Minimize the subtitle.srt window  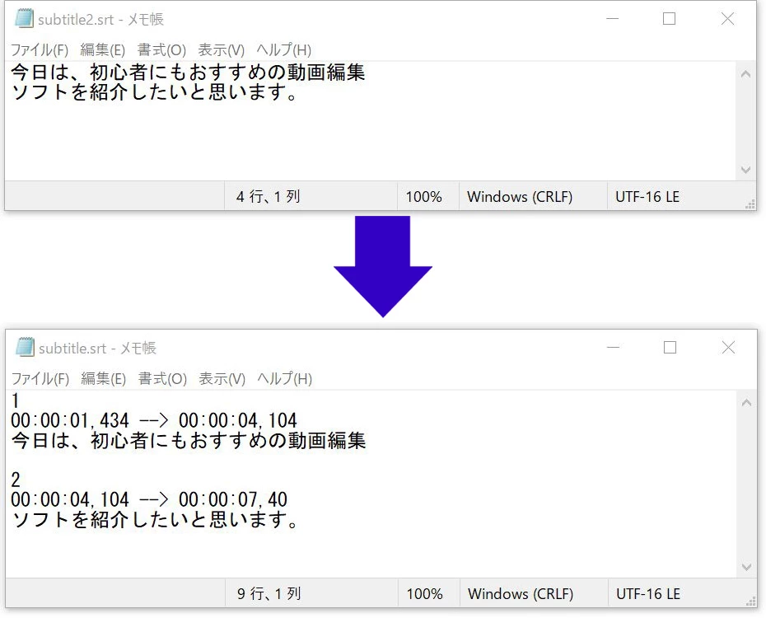614,348
